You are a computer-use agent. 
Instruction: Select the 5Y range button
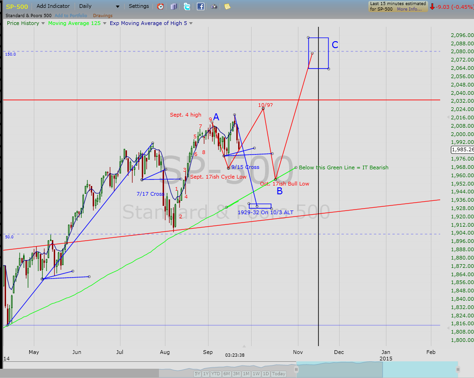point(197,374)
